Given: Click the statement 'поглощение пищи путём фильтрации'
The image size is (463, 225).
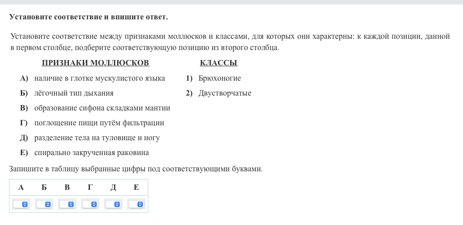Looking at the screenshot, I should coord(99,123).
